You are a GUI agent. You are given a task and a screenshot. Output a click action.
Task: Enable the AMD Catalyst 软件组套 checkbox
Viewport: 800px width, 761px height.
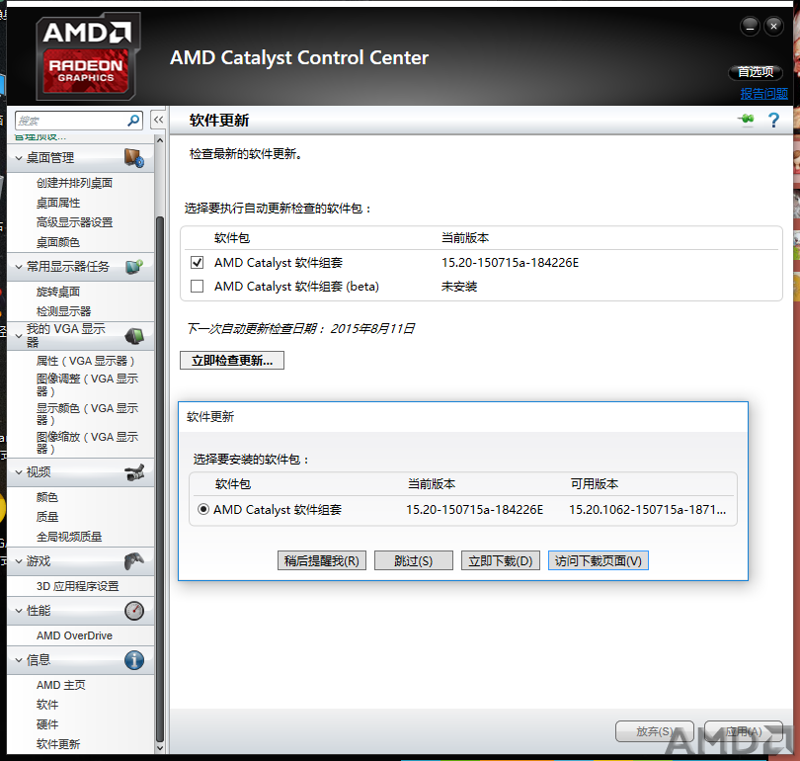click(x=197, y=262)
